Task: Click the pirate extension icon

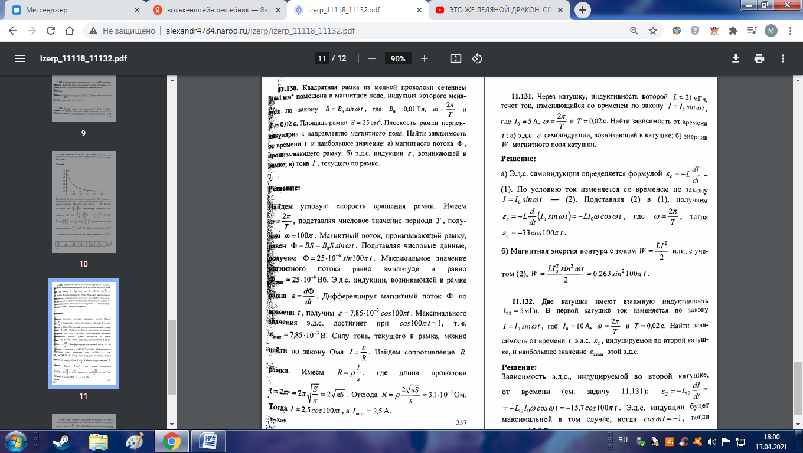Action: 715,31
